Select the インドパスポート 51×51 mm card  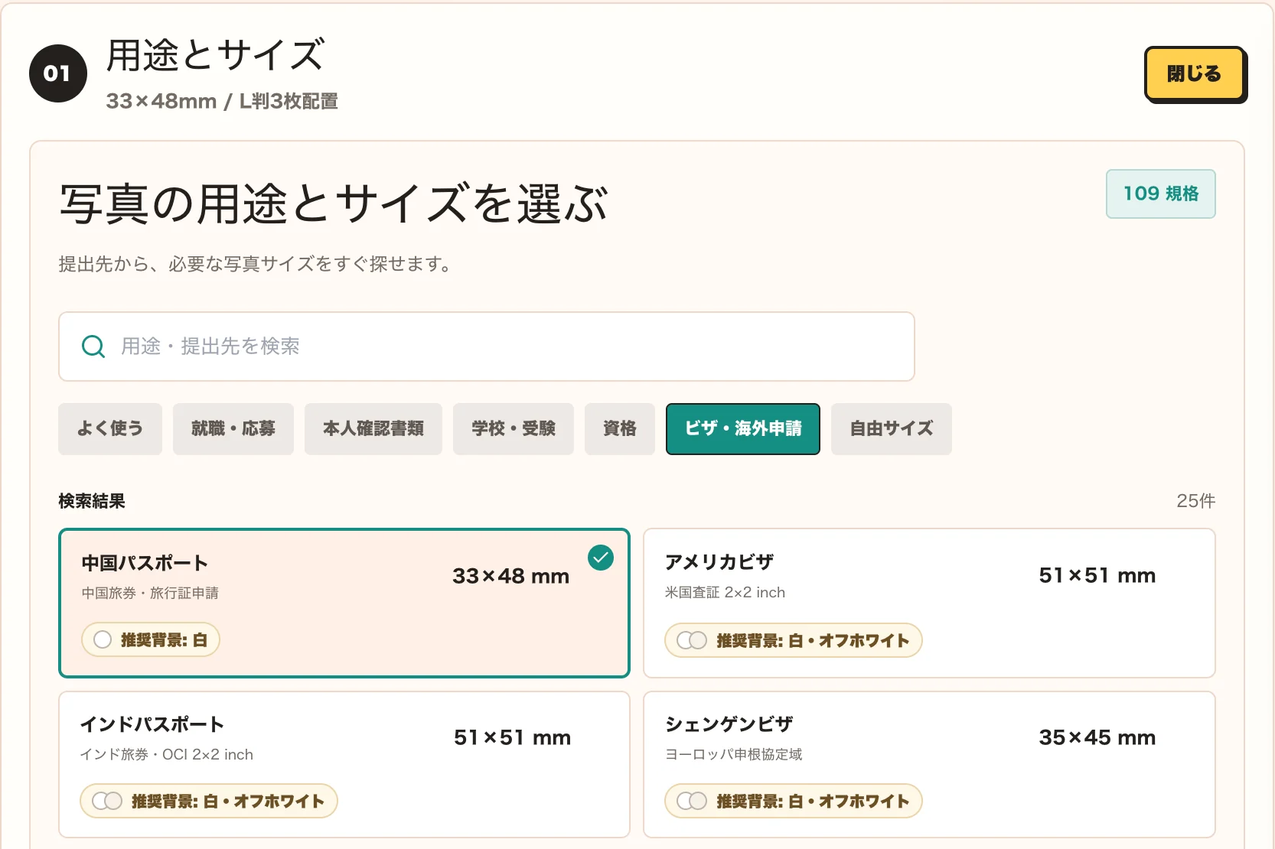click(344, 764)
